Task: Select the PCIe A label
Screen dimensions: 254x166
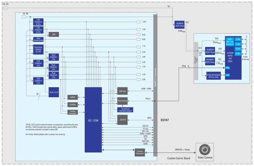Action: click(x=148, y=99)
